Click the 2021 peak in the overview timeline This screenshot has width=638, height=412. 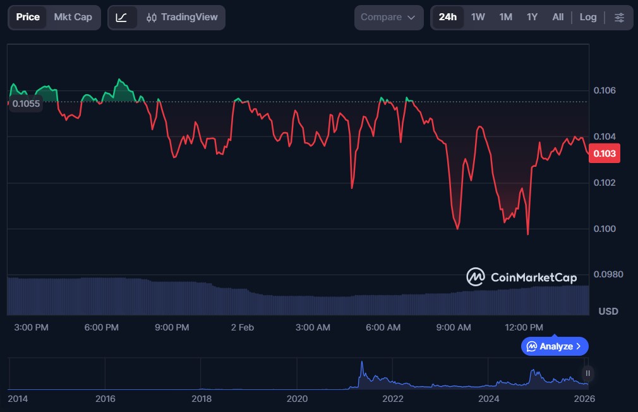[x=362, y=367]
